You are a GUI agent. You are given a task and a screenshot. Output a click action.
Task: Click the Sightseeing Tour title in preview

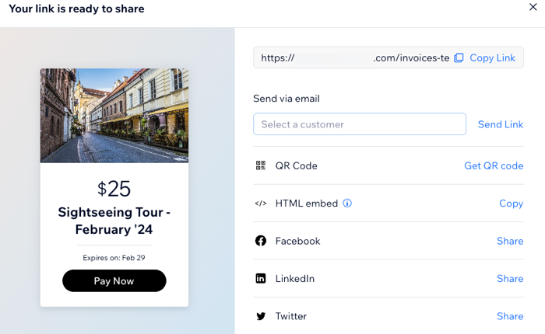pyautogui.click(x=114, y=221)
